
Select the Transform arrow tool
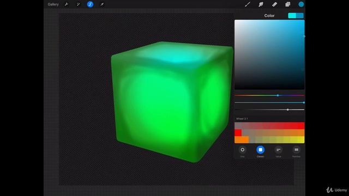(x=102, y=4)
